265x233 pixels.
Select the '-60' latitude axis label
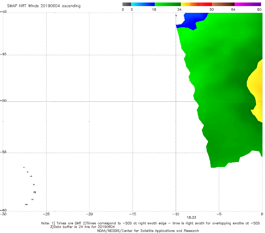pyautogui.click(x=3, y=210)
